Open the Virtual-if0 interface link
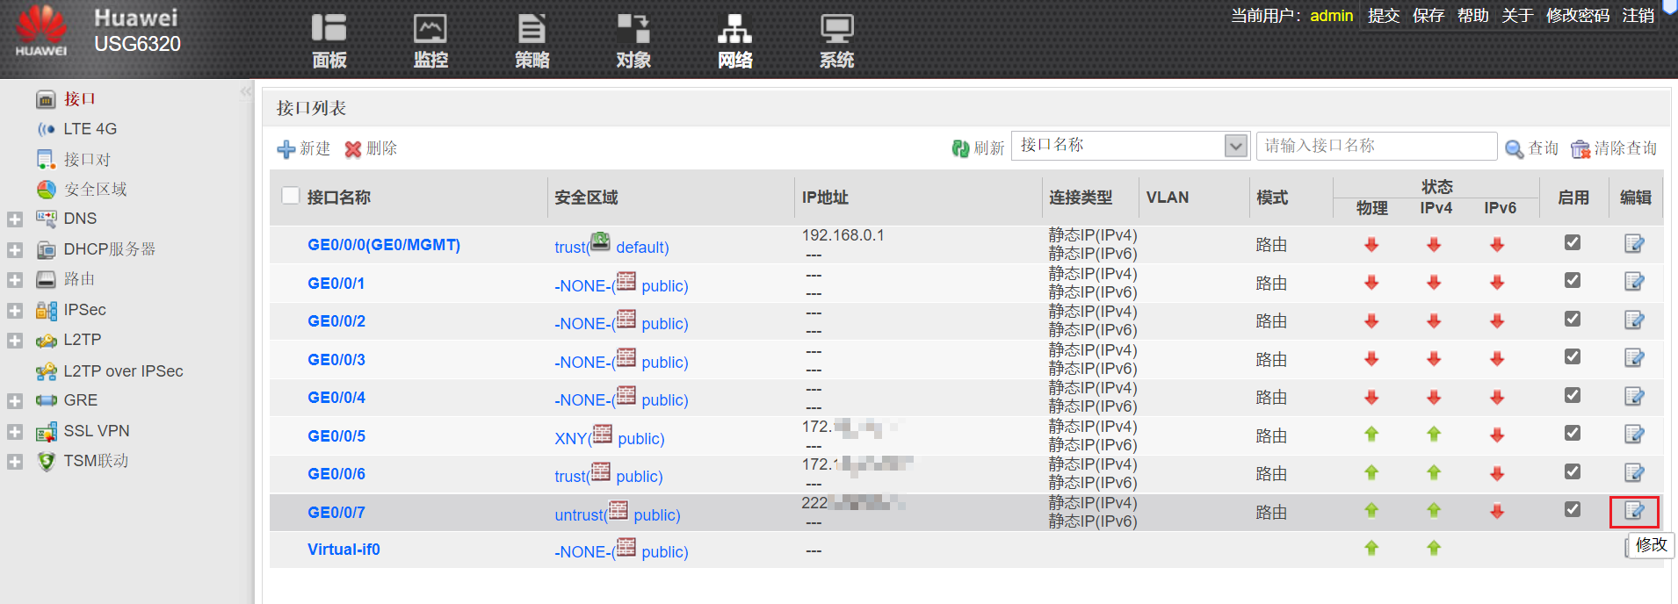 click(344, 550)
